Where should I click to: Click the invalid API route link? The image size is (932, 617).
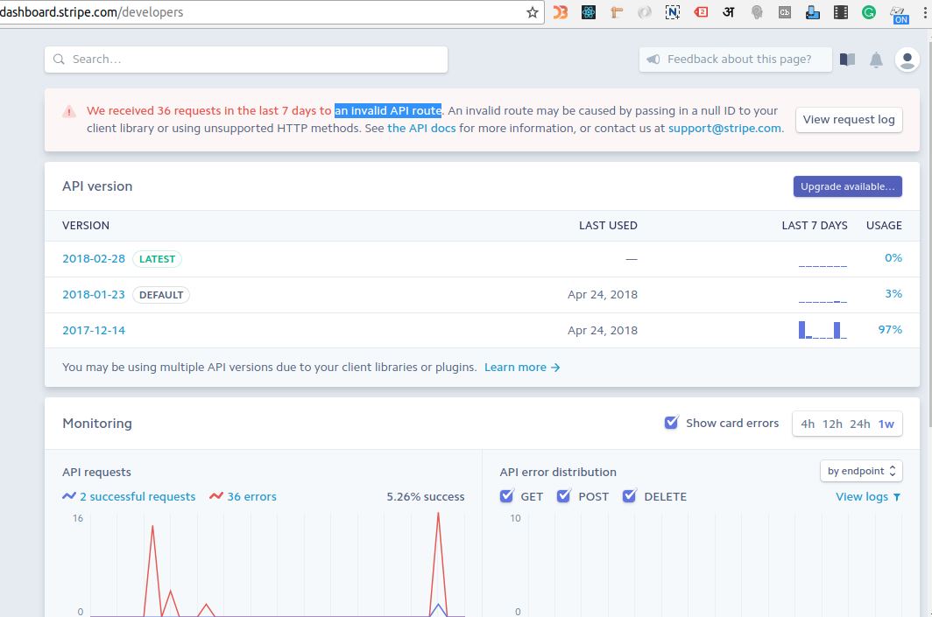click(387, 110)
